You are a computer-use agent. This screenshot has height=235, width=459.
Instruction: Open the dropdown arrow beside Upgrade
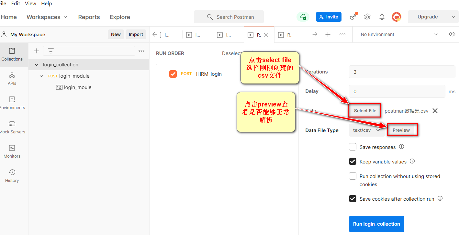[x=453, y=17]
